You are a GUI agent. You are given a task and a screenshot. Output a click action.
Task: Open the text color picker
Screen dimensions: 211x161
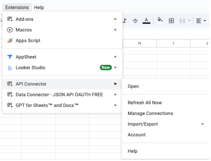[146, 21]
